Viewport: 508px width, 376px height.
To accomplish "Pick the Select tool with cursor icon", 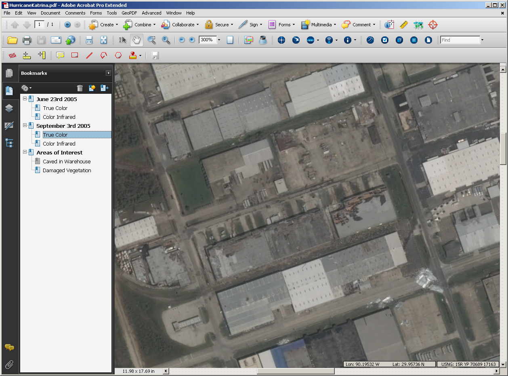I will 123,40.
